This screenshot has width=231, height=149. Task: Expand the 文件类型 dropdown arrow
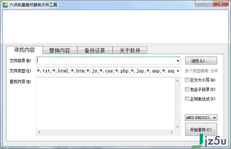(x=178, y=71)
